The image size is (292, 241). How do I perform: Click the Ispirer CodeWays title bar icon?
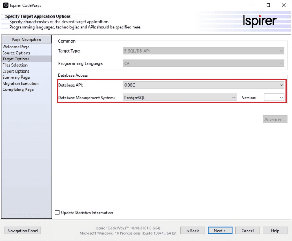pos(6,5)
